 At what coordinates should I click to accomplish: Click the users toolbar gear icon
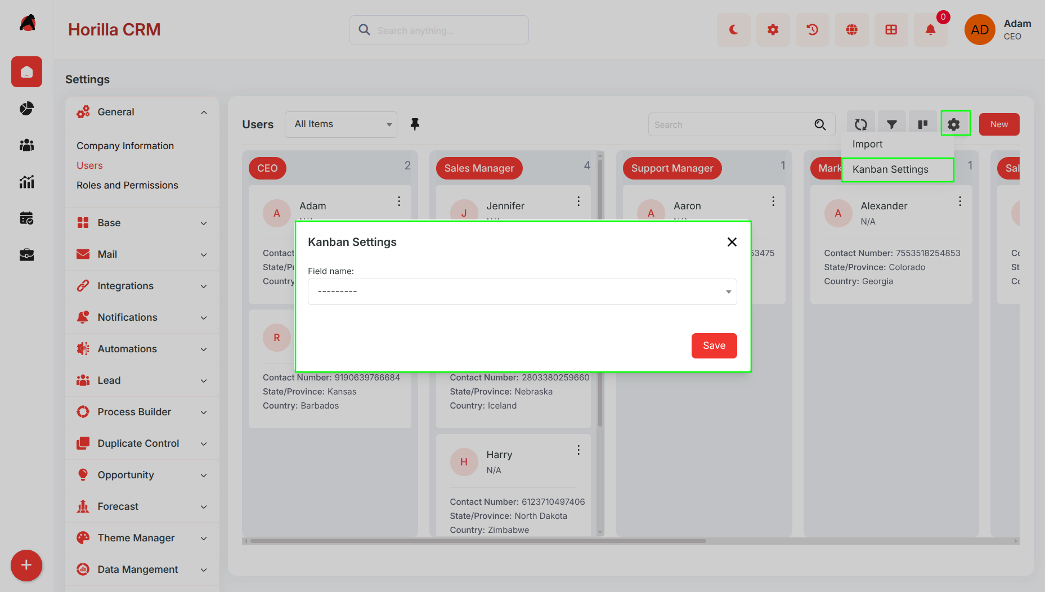(x=955, y=124)
